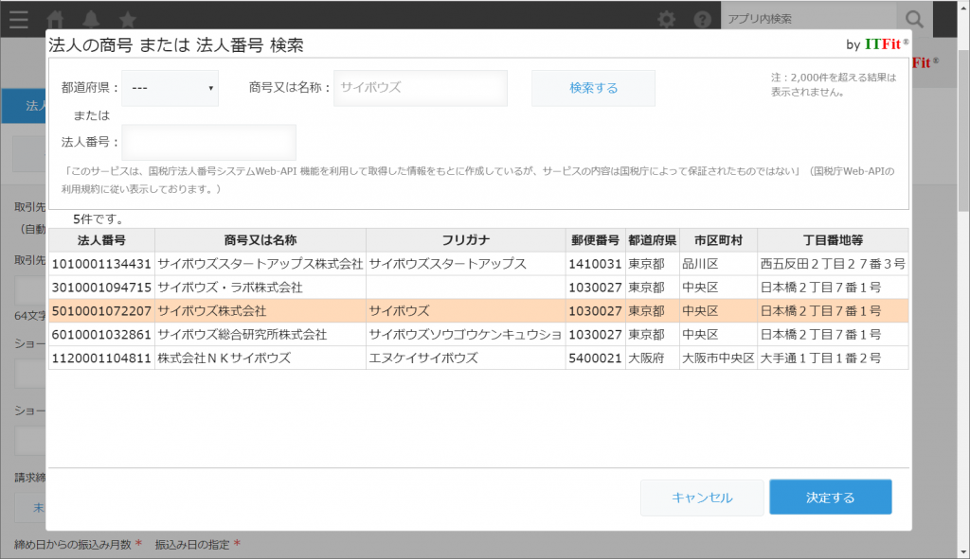Viewport: 970px width, 559px height.
Task: Click corporate number 1120001104811
Action: coord(101,358)
